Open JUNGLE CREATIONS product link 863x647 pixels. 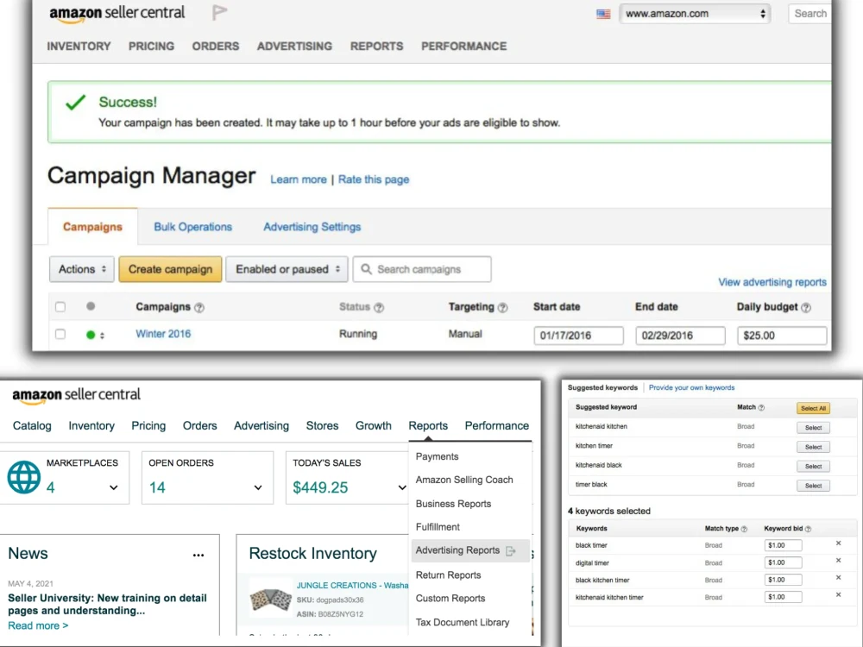(352, 586)
